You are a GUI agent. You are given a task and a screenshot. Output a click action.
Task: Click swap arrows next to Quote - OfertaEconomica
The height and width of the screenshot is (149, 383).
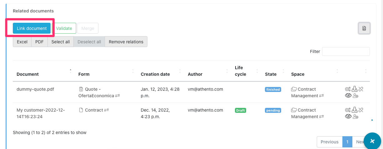[x=117, y=96]
